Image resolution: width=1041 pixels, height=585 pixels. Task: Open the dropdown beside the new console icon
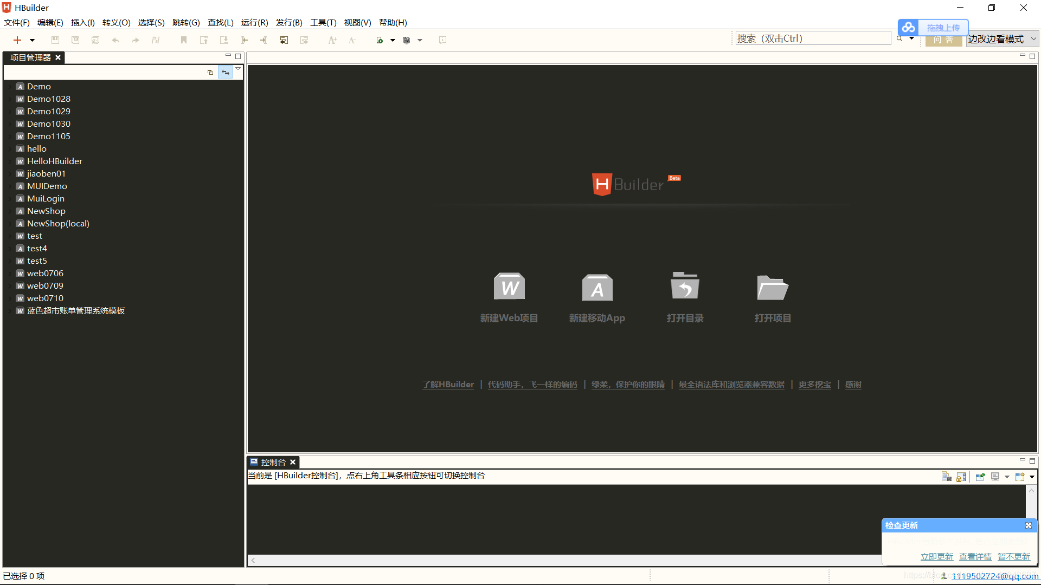pos(1032,477)
